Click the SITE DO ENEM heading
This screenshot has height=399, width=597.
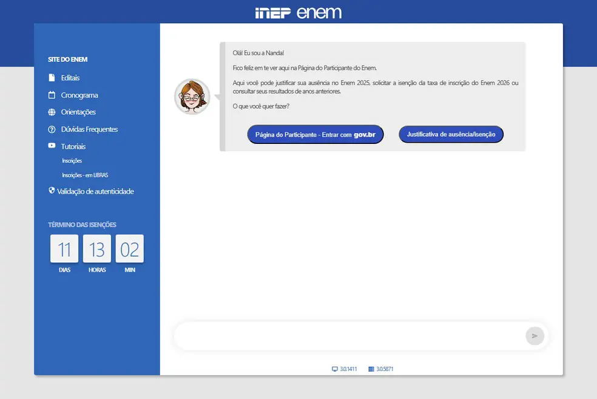[x=68, y=60]
